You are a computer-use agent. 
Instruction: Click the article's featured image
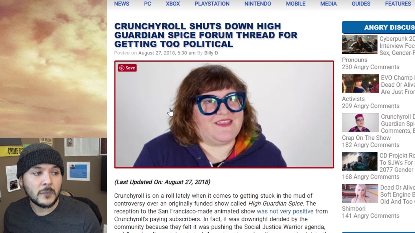click(x=224, y=115)
